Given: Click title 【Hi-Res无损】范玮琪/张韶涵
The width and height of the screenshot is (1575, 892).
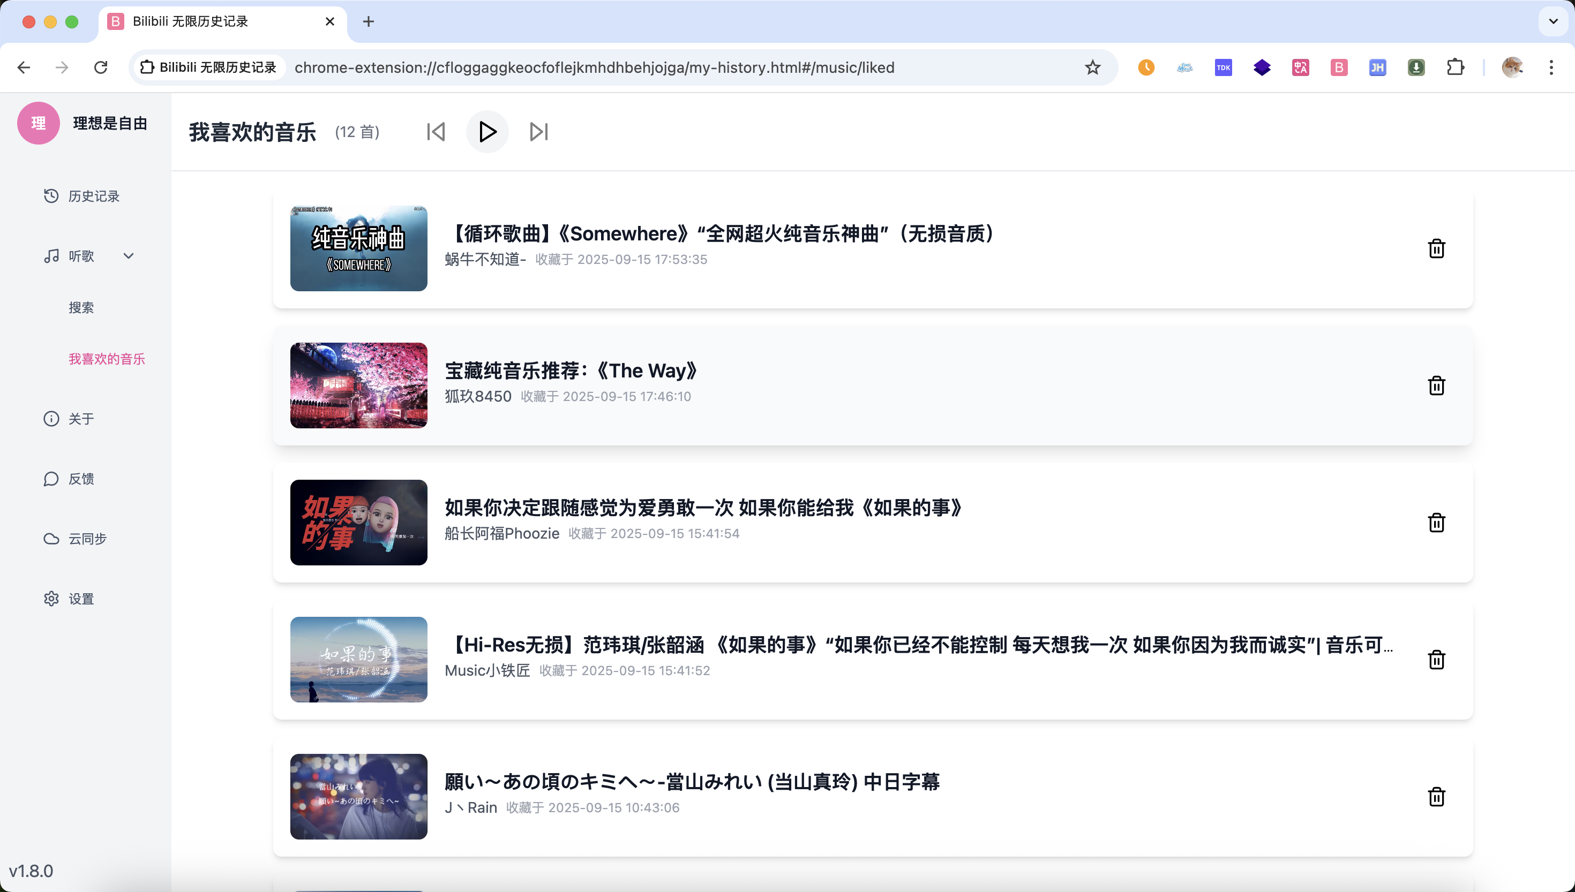Looking at the screenshot, I should pos(919,645).
